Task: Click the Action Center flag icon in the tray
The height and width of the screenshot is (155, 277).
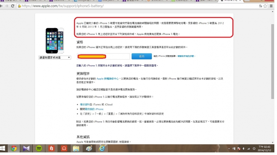Action: tap(239, 148)
